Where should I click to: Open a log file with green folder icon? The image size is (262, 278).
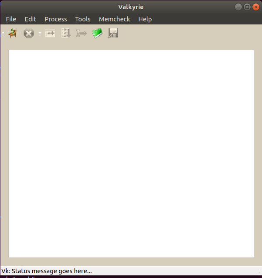pyautogui.click(x=97, y=33)
